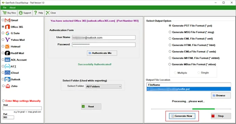The height and width of the screenshot is (124, 236).
Task: Click the processing progress bar
Action: coord(191,109)
